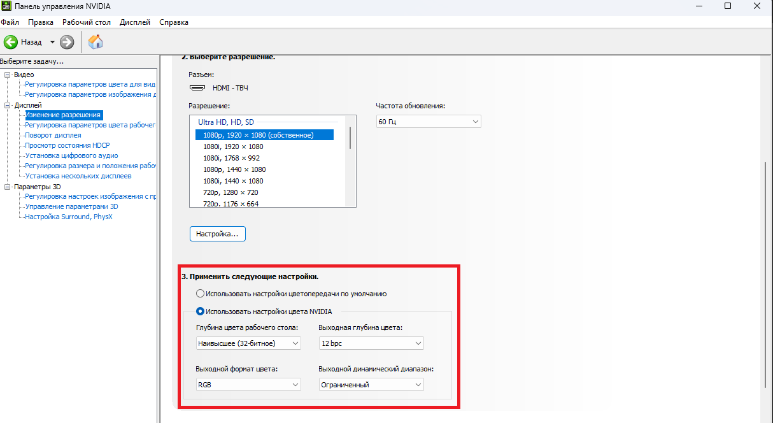Open Просмотр состояния HDCP
Viewport: 773px width, 423px height.
[67, 145]
